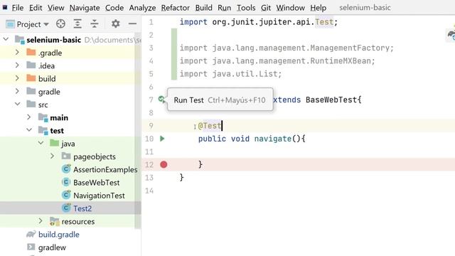The height and width of the screenshot is (256, 455).
Task: Collapse the src folder
Action: click(x=17, y=105)
